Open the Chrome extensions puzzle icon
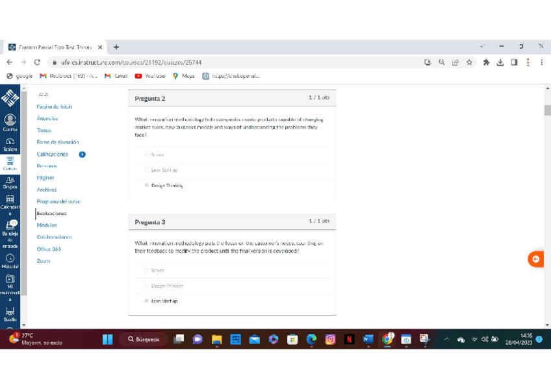551x389 pixels. click(x=486, y=62)
